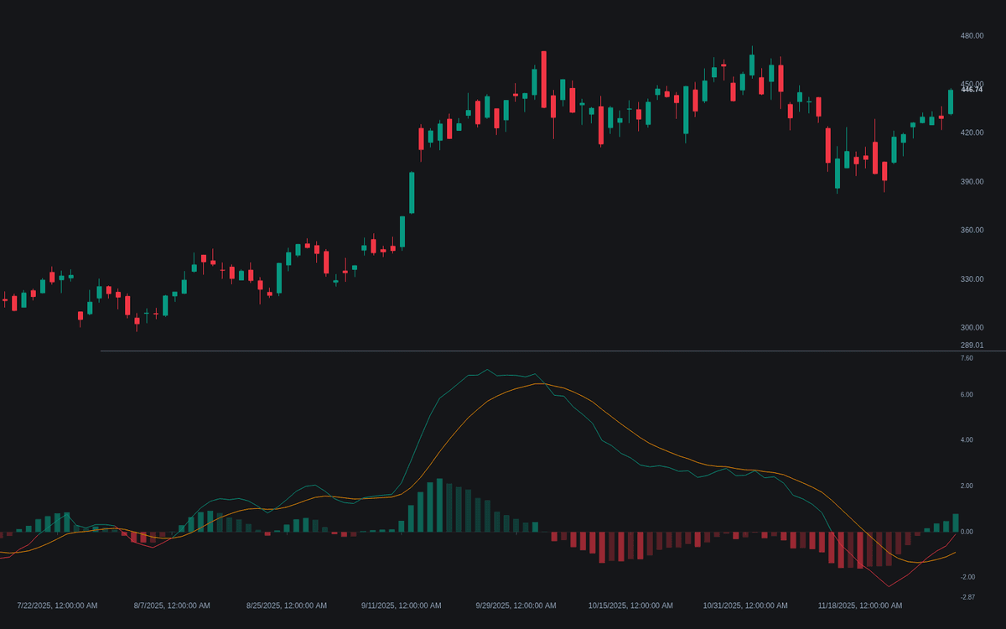
Task: Select the 8/25/2025 date label
Action: pos(287,606)
